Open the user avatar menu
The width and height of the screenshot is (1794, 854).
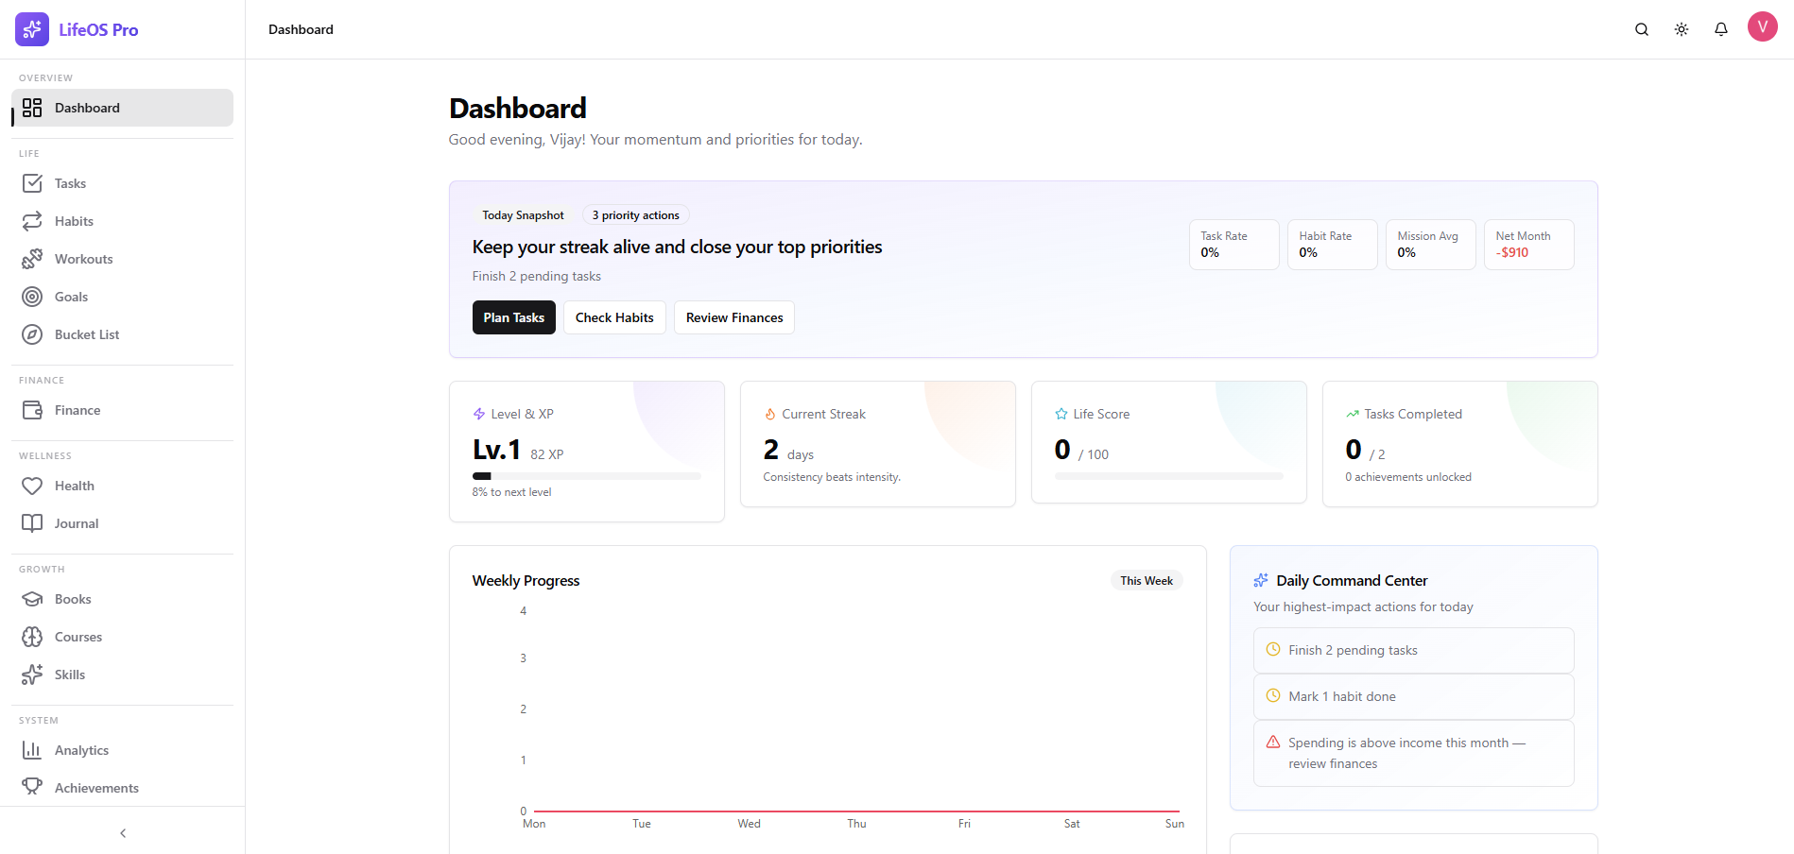click(1762, 26)
